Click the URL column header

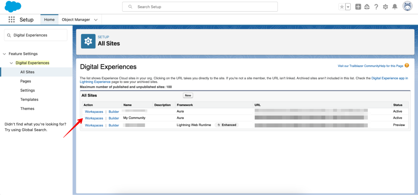(x=257, y=105)
